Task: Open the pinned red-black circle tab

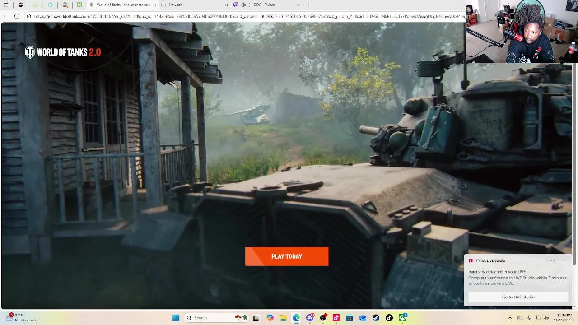Action: [x=21, y=5]
